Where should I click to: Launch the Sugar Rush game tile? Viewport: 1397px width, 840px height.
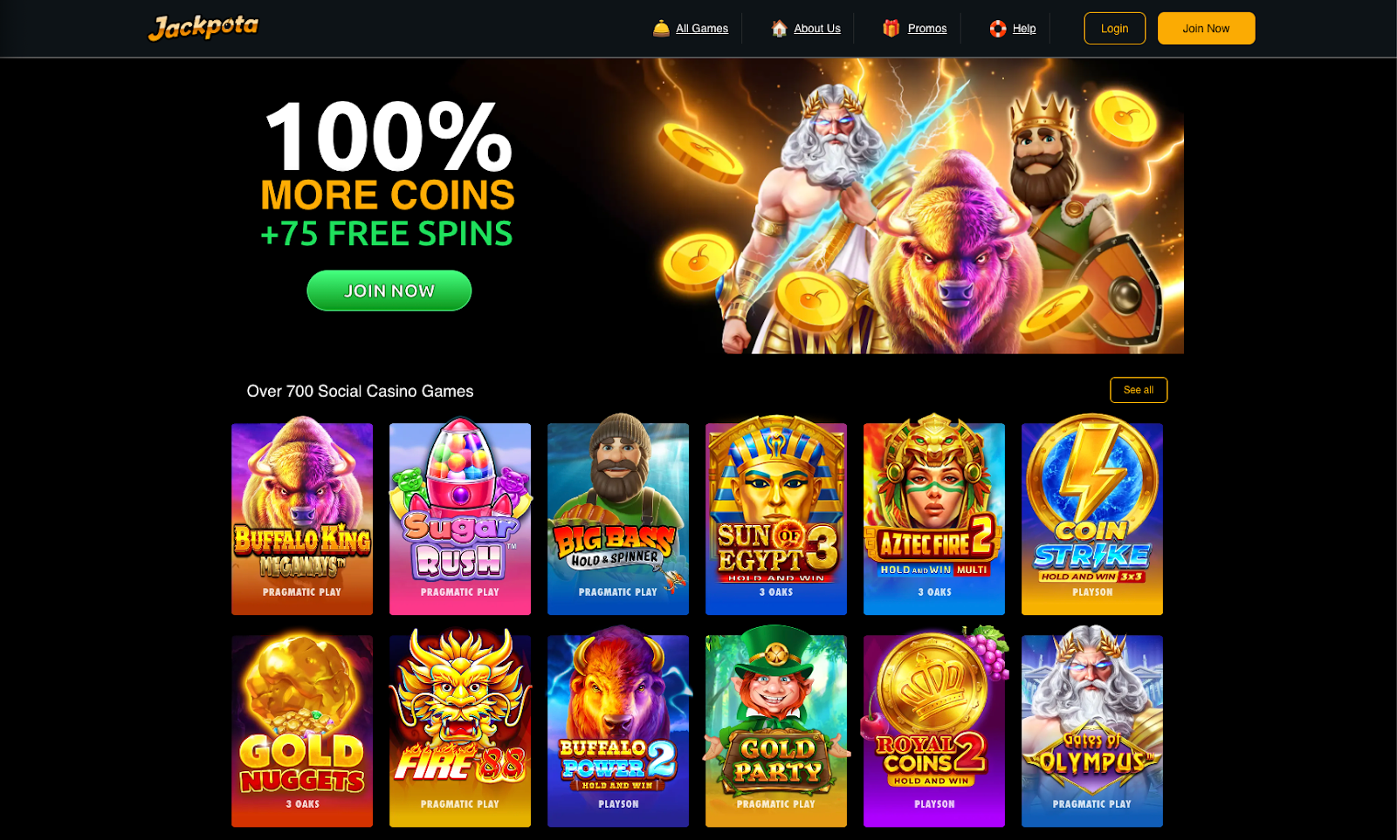tap(460, 516)
